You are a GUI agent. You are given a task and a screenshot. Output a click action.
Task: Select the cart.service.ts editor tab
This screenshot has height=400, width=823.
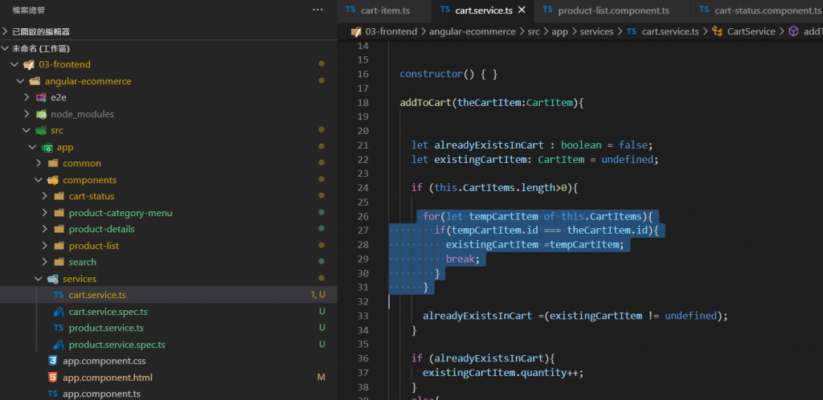(483, 10)
